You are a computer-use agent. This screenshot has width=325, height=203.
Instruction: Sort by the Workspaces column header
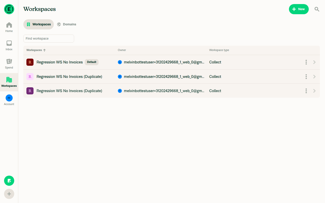click(36, 50)
